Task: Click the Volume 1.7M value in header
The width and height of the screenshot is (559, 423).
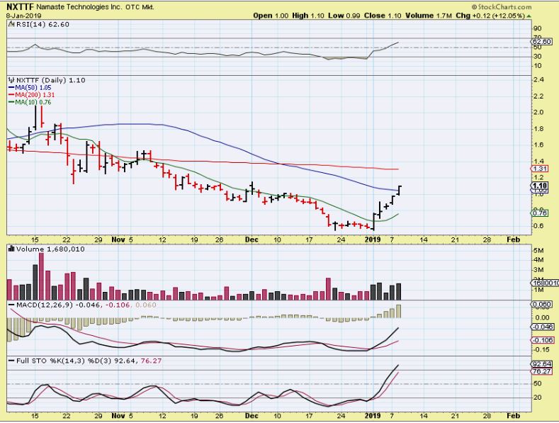Action: (x=429, y=16)
